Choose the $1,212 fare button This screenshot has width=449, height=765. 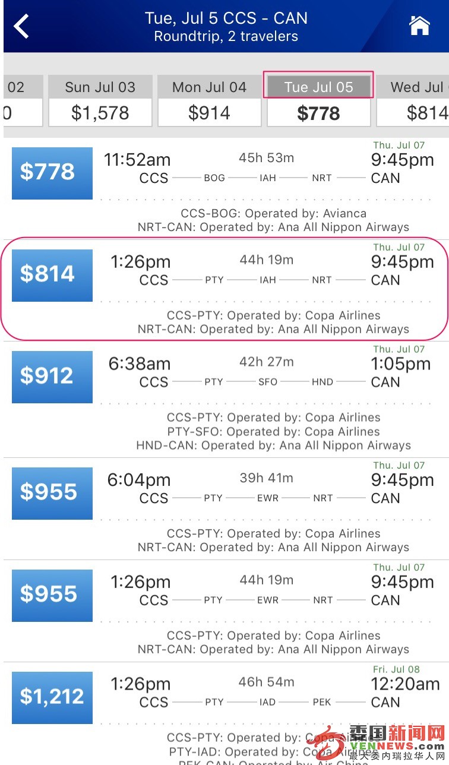click(x=52, y=697)
